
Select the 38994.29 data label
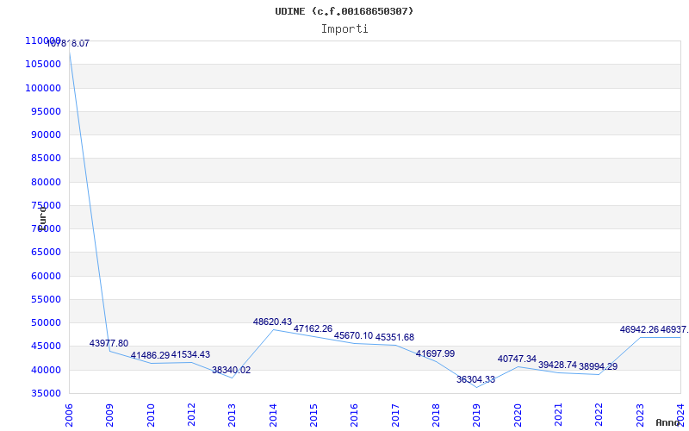598,367
